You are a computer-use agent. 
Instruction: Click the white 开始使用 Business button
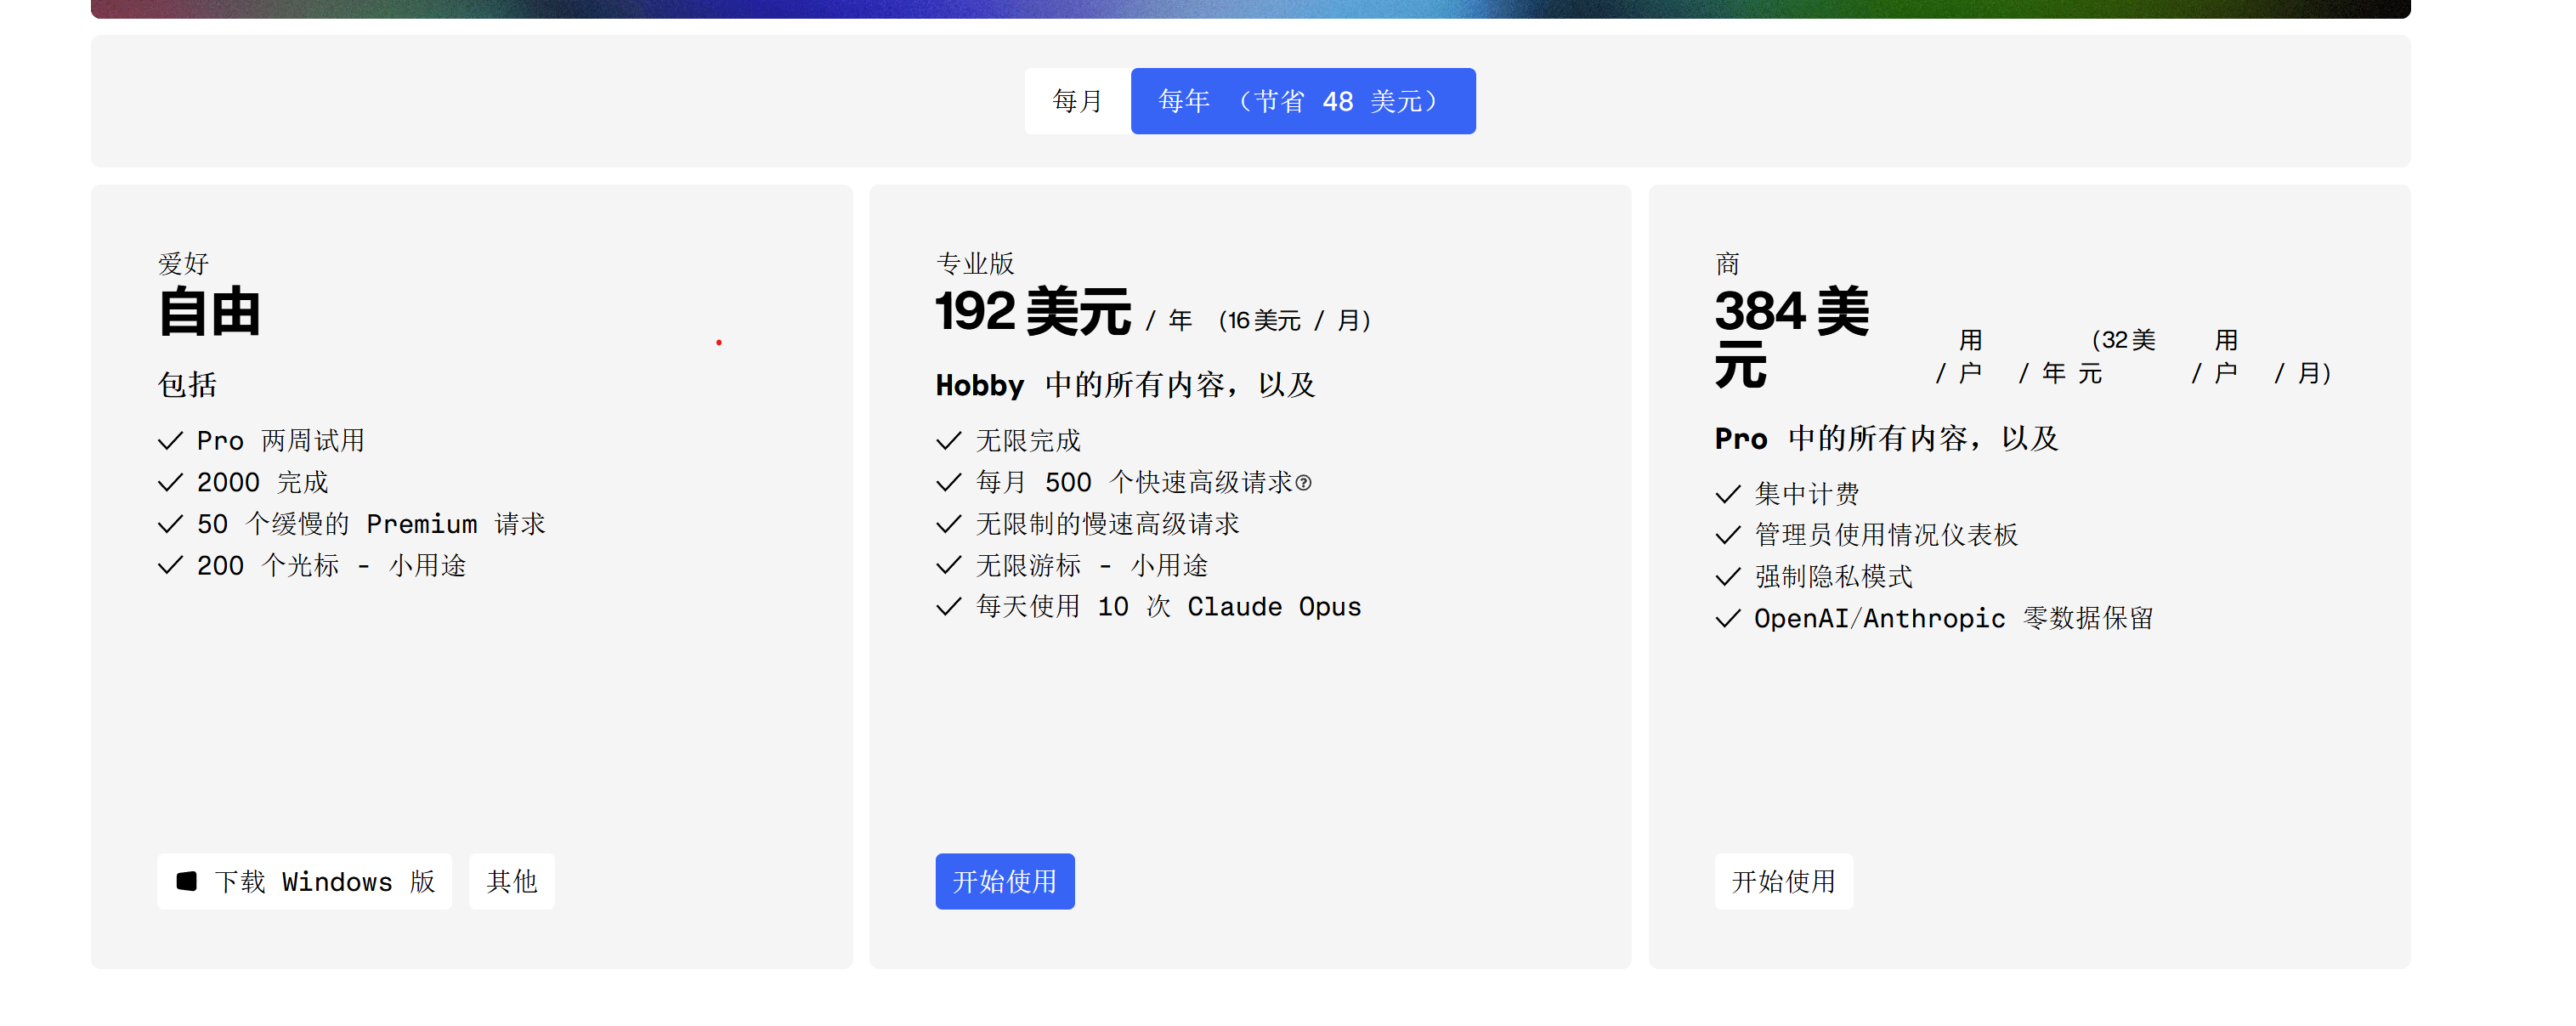pos(1783,881)
